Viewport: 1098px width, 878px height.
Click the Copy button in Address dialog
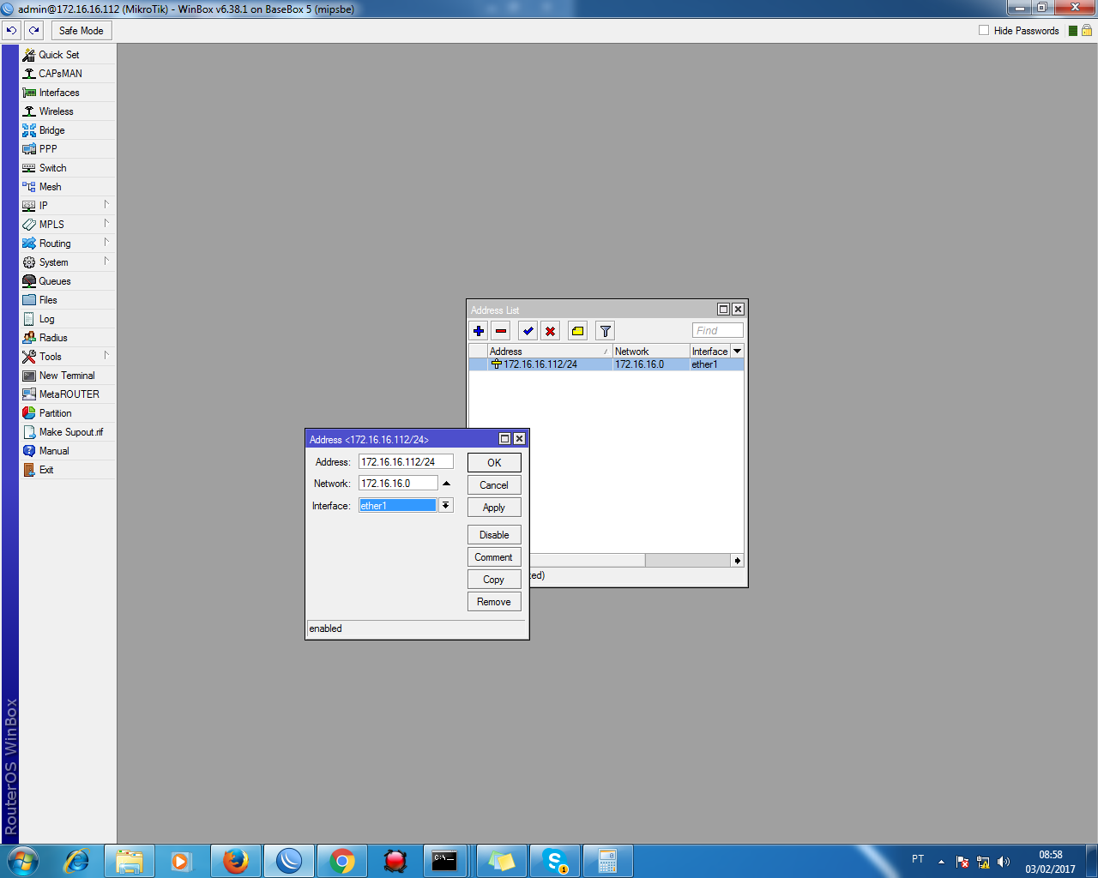click(494, 580)
